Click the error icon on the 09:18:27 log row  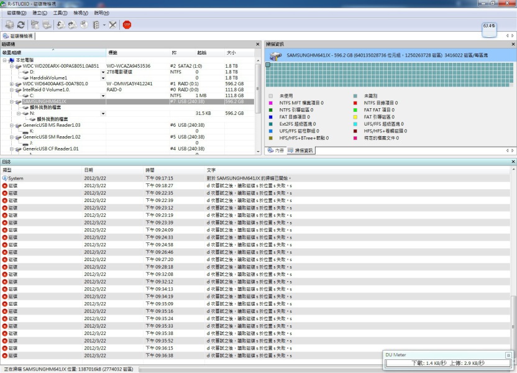pos(4,186)
